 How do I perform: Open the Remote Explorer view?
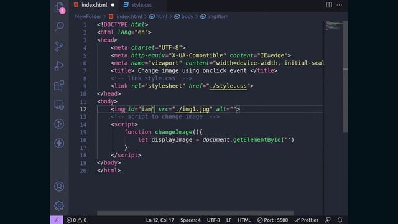(x=59, y=105)
